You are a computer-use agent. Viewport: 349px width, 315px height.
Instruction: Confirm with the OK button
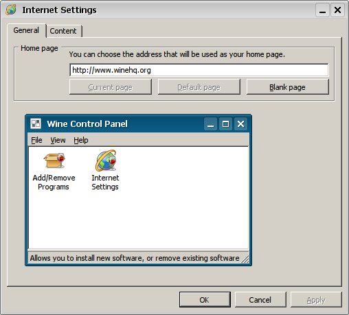[x=205, y=300]
